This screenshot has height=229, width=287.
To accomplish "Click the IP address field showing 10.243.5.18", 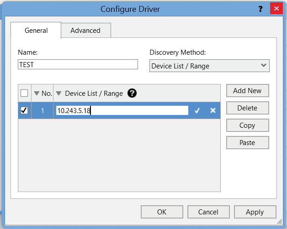I will (122, 110).
